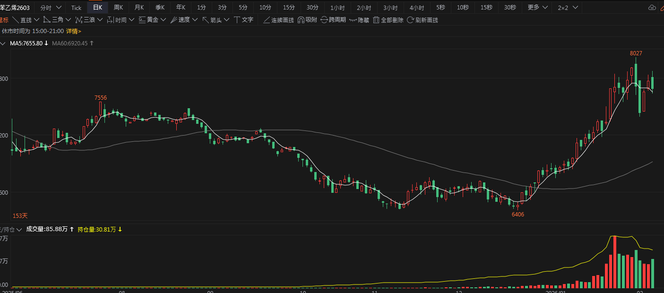Click the cloud sync icon
The height and width of the screenshot is (293, 664).
[x=652, y=8]
